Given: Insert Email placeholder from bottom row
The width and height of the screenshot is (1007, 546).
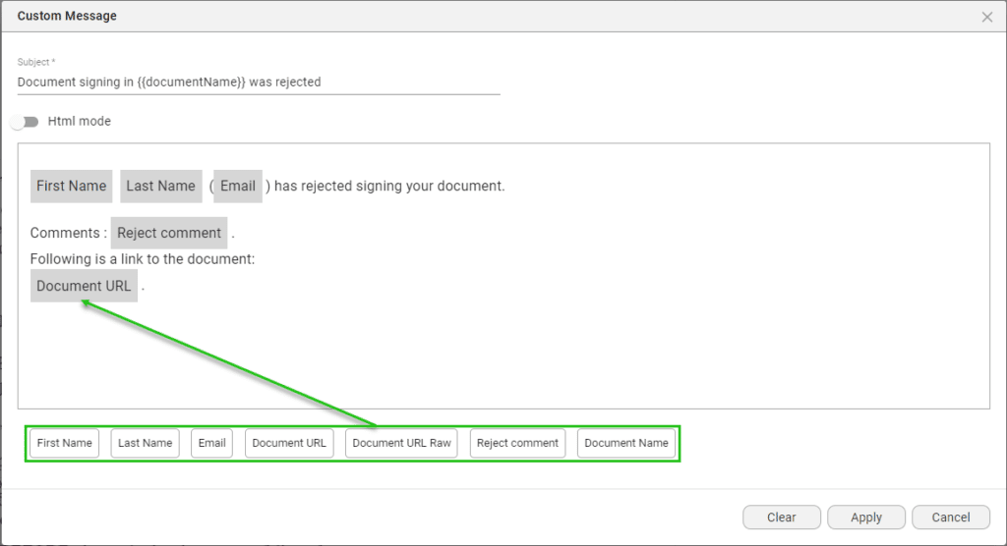Looking at the screenshot, I should pos(211,443).
